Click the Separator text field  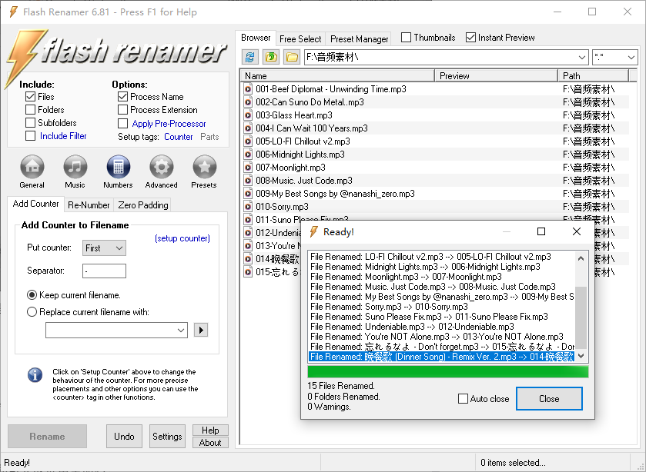[x=104, y=271]
